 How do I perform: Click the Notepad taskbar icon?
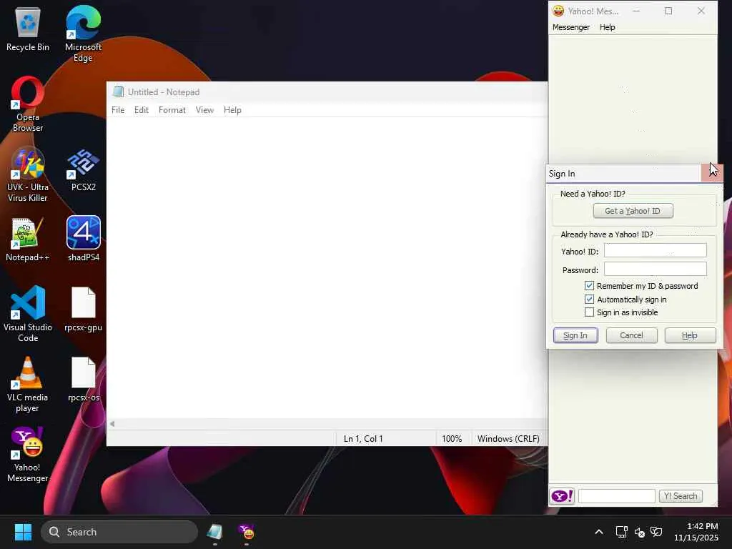(x=214, y=532)
